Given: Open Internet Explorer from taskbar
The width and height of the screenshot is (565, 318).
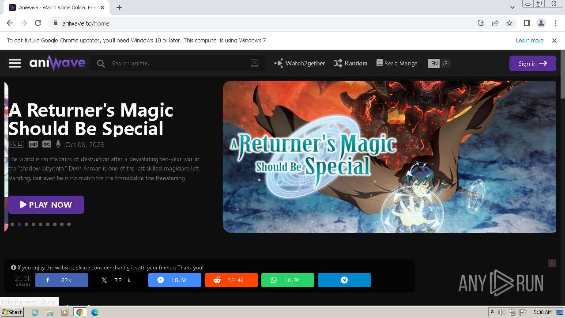Looking at the screenshot, I should tap(35, 312).
